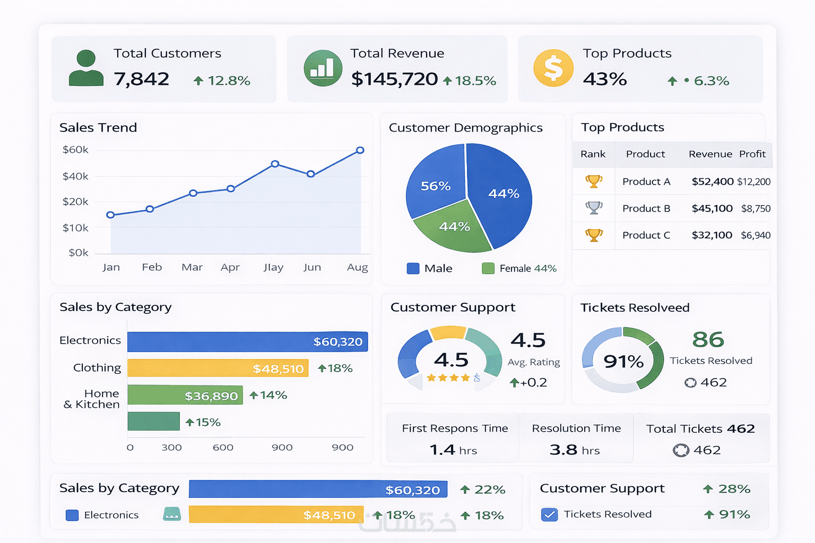Click the trophy icon beside Product C

[594, 235]
